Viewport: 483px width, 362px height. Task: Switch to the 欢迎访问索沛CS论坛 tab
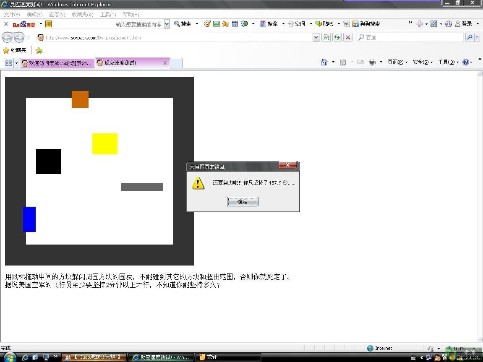click(57, 63)
